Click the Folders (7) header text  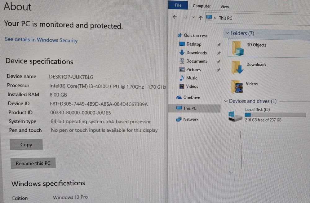click(242, 33)
